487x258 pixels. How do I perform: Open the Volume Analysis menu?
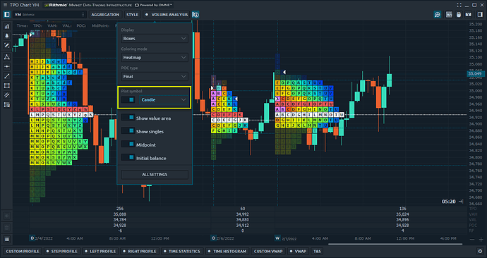(x=167, y=15)
